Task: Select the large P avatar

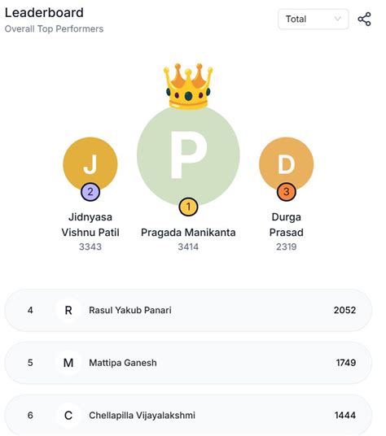Action: click(188, 155)
